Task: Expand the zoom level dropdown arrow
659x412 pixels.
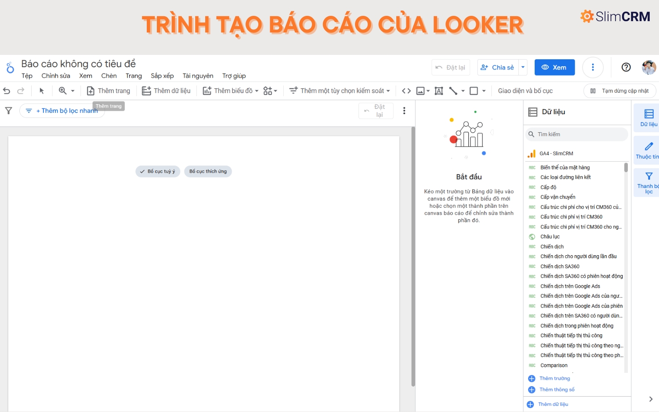Action: pos(73,91)
